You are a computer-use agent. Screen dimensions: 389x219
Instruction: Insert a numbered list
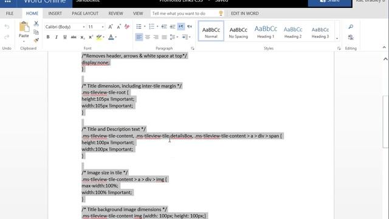point(151,27)
